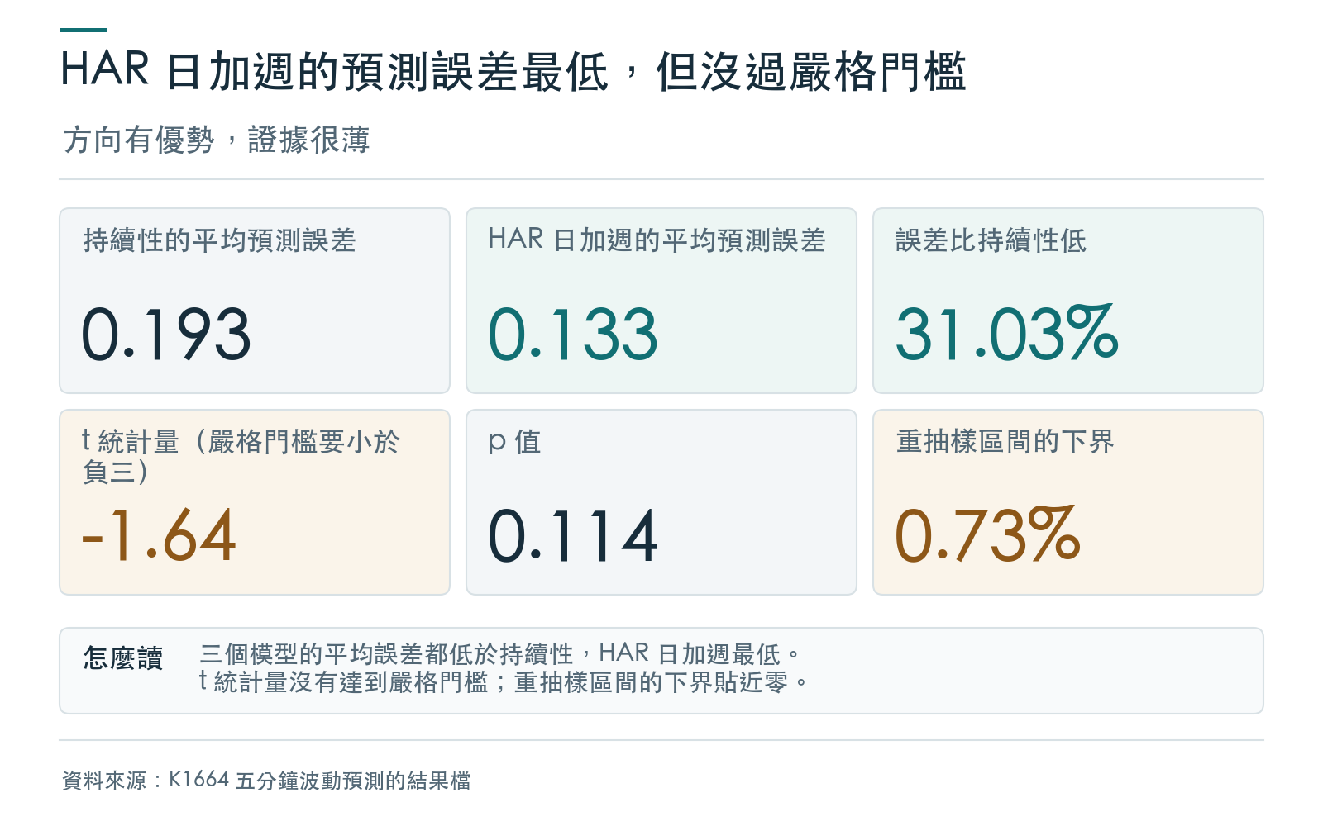Image resolution: width=1323 pixels, height=826 pixels.
Task: Select the label 'HAR 日加週的平均預測誤差'
Action: point(657,240)
